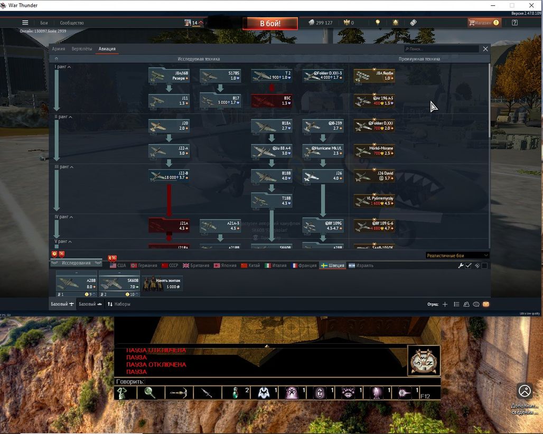Collapse the Исследования panel toggle

76,263
